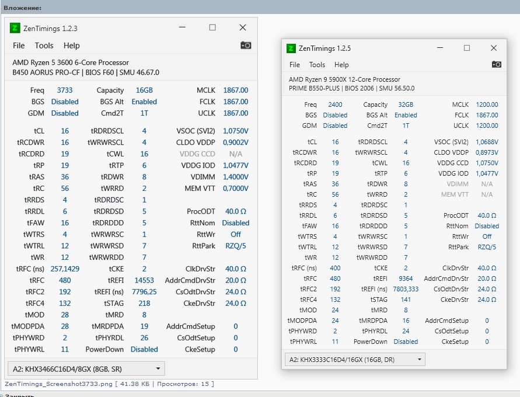Click the PRIME B550-PLUS BIOS 2006 line
520x397 pixels.
351,88
